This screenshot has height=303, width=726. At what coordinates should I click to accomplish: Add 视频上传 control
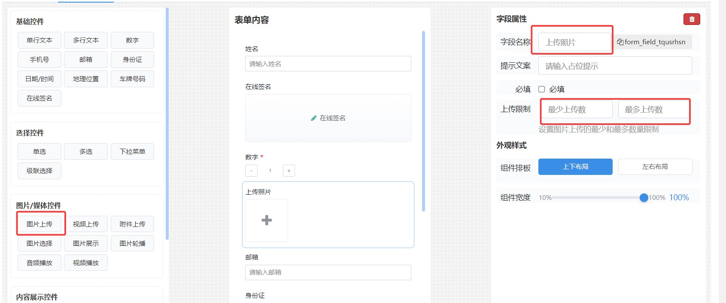point(86,224)
